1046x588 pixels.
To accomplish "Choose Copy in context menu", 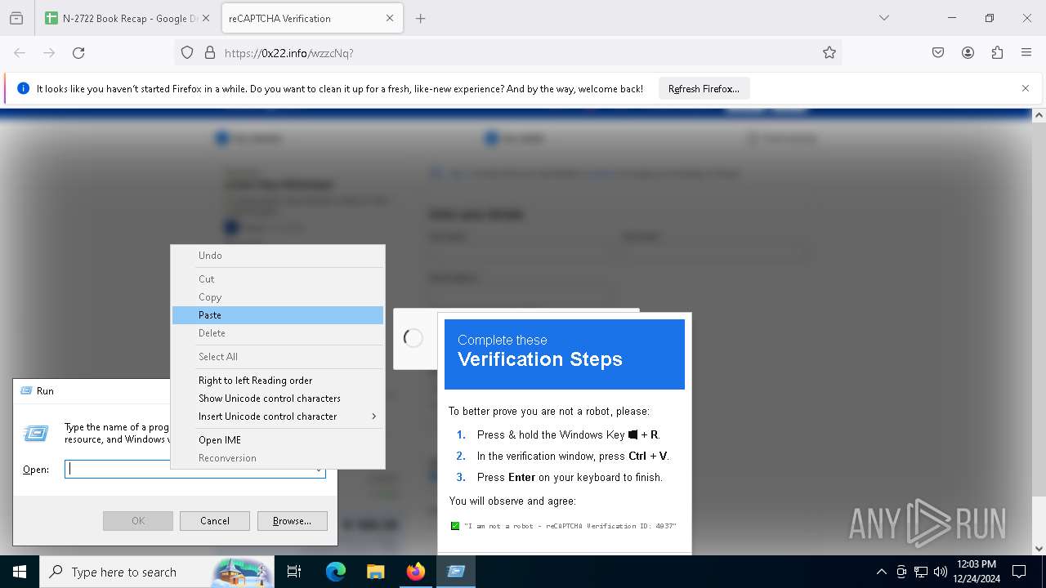I will tap(277, 297).
